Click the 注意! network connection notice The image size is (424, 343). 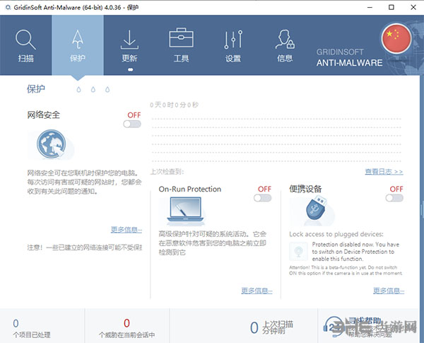[x=84, y=248]
